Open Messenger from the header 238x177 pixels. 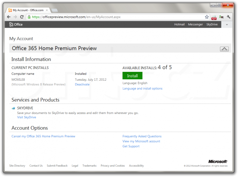point(195,24)
